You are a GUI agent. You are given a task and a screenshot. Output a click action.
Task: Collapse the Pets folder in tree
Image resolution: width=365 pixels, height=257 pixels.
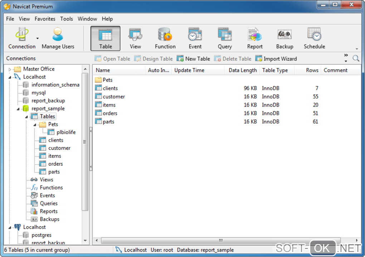(35, 125)
